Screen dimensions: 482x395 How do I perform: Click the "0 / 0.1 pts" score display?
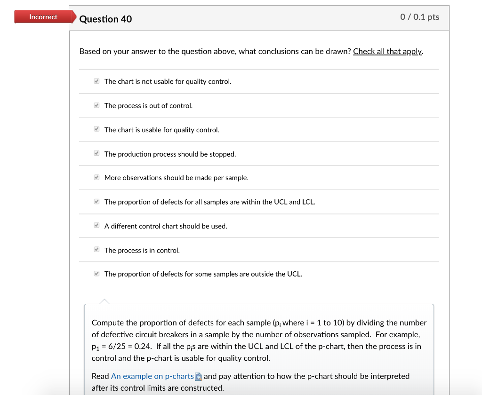coord(419,16)
